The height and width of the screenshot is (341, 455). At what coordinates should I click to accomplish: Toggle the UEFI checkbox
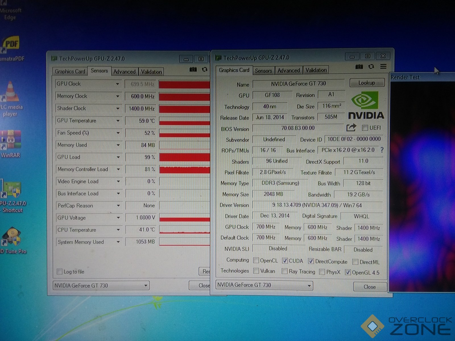click(365, 128)
